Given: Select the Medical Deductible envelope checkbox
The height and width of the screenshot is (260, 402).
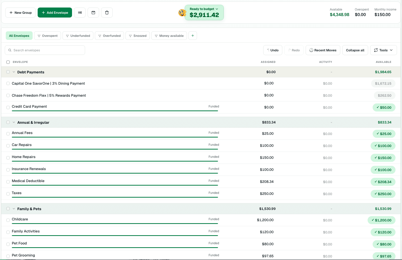Looking at the screenshot, I should click(x=8, y=182).
